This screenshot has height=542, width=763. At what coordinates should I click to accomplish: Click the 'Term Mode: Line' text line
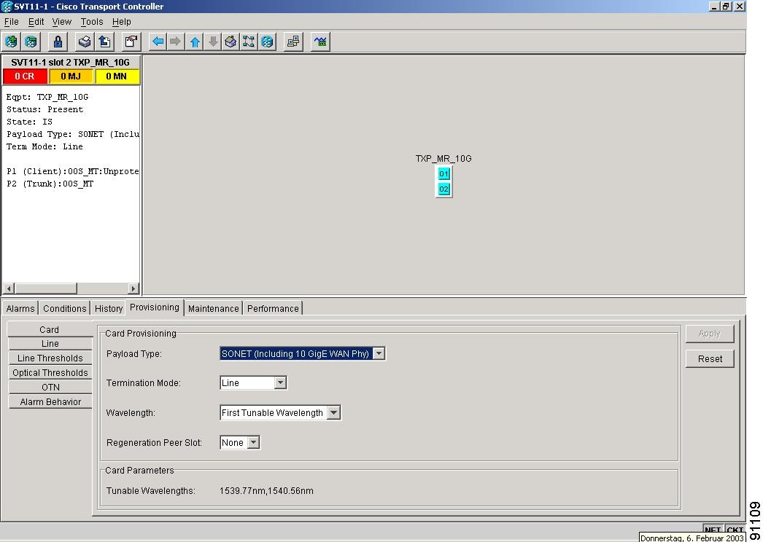(44, 146)
